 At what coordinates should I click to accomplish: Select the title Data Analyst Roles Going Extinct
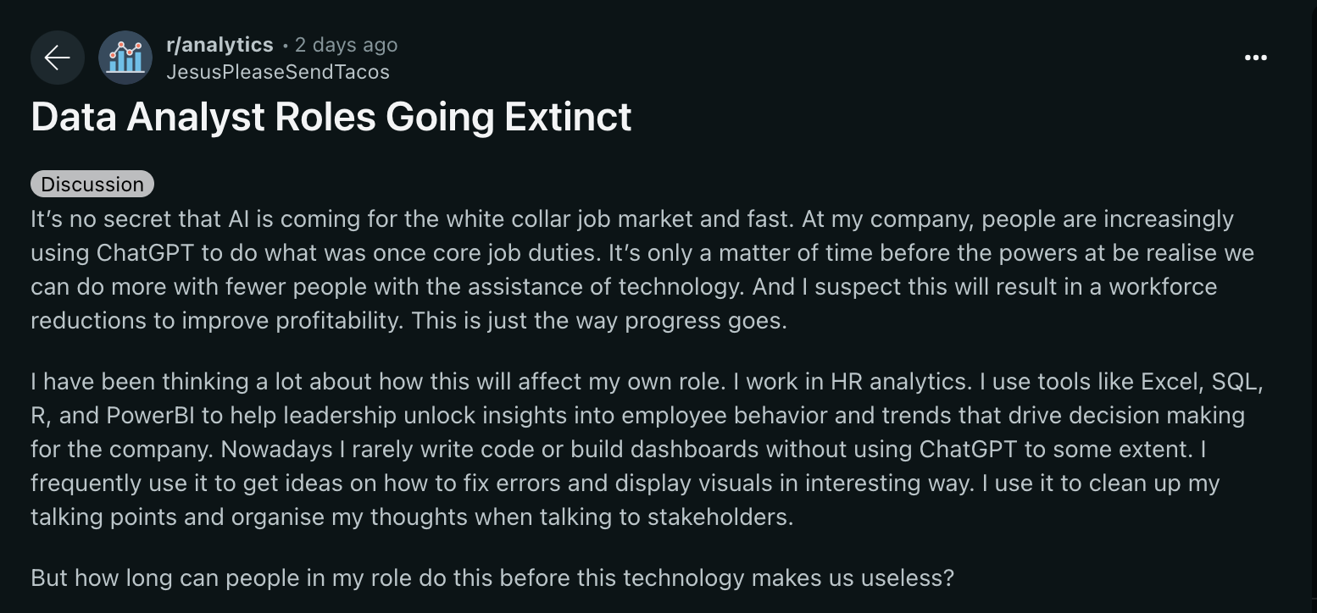[x=331, y=117]
